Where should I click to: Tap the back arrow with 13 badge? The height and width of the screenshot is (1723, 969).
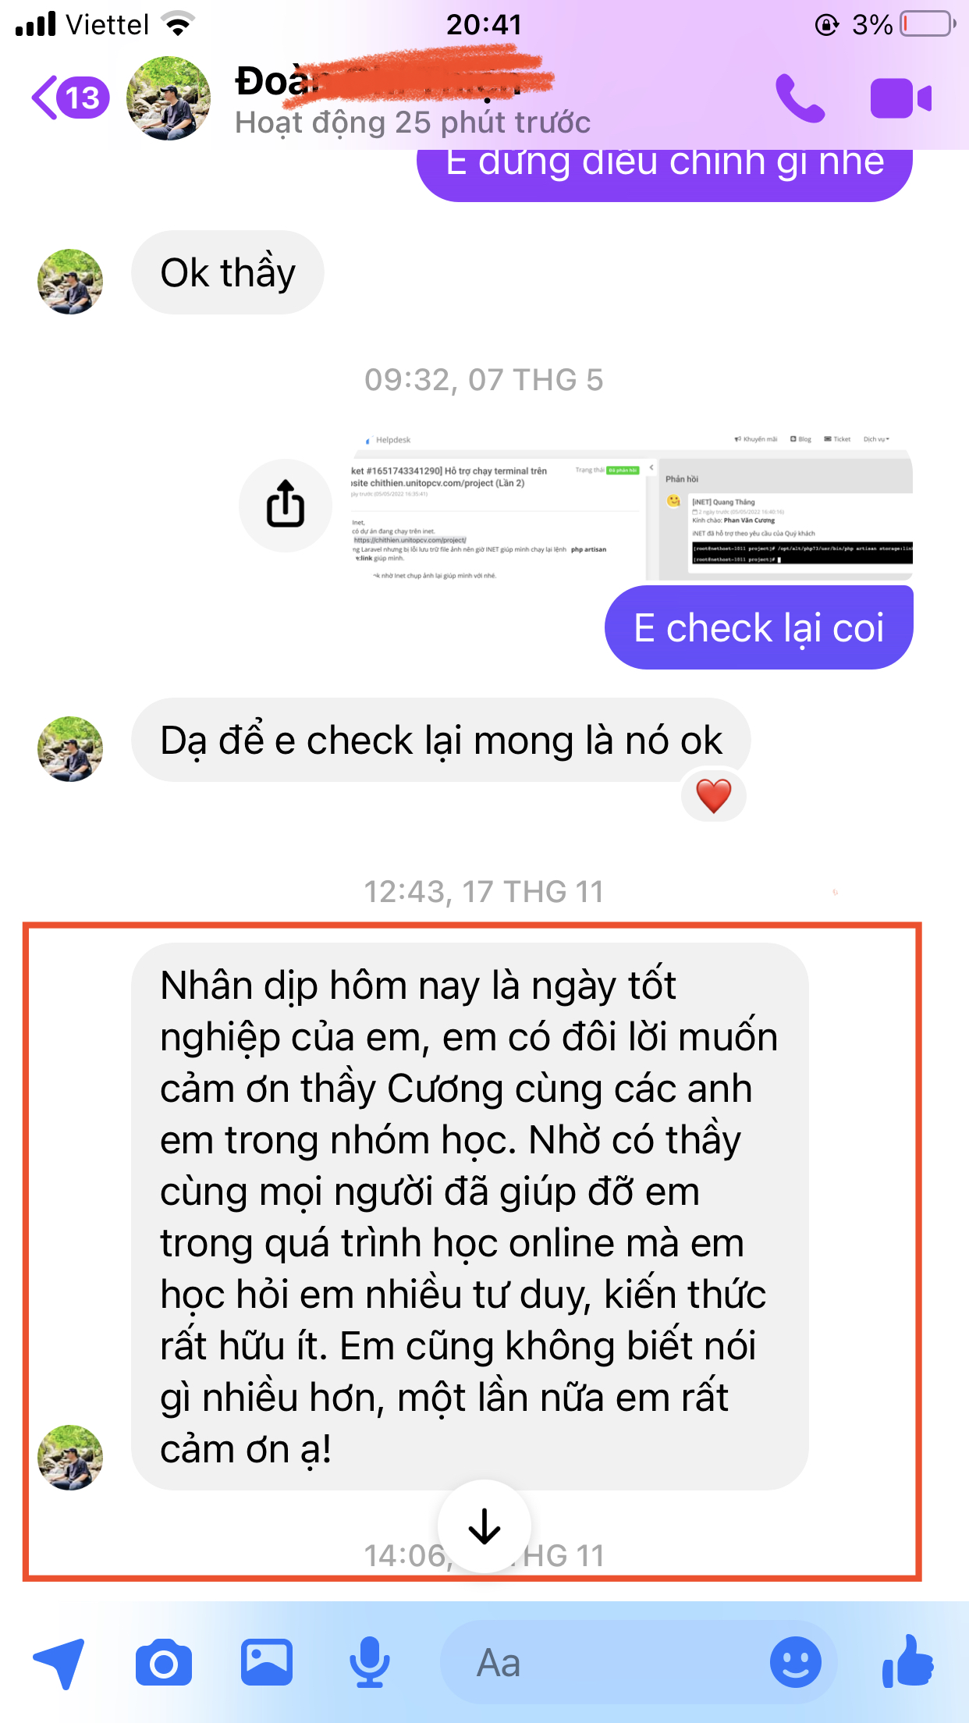click(x=70, y=98)
